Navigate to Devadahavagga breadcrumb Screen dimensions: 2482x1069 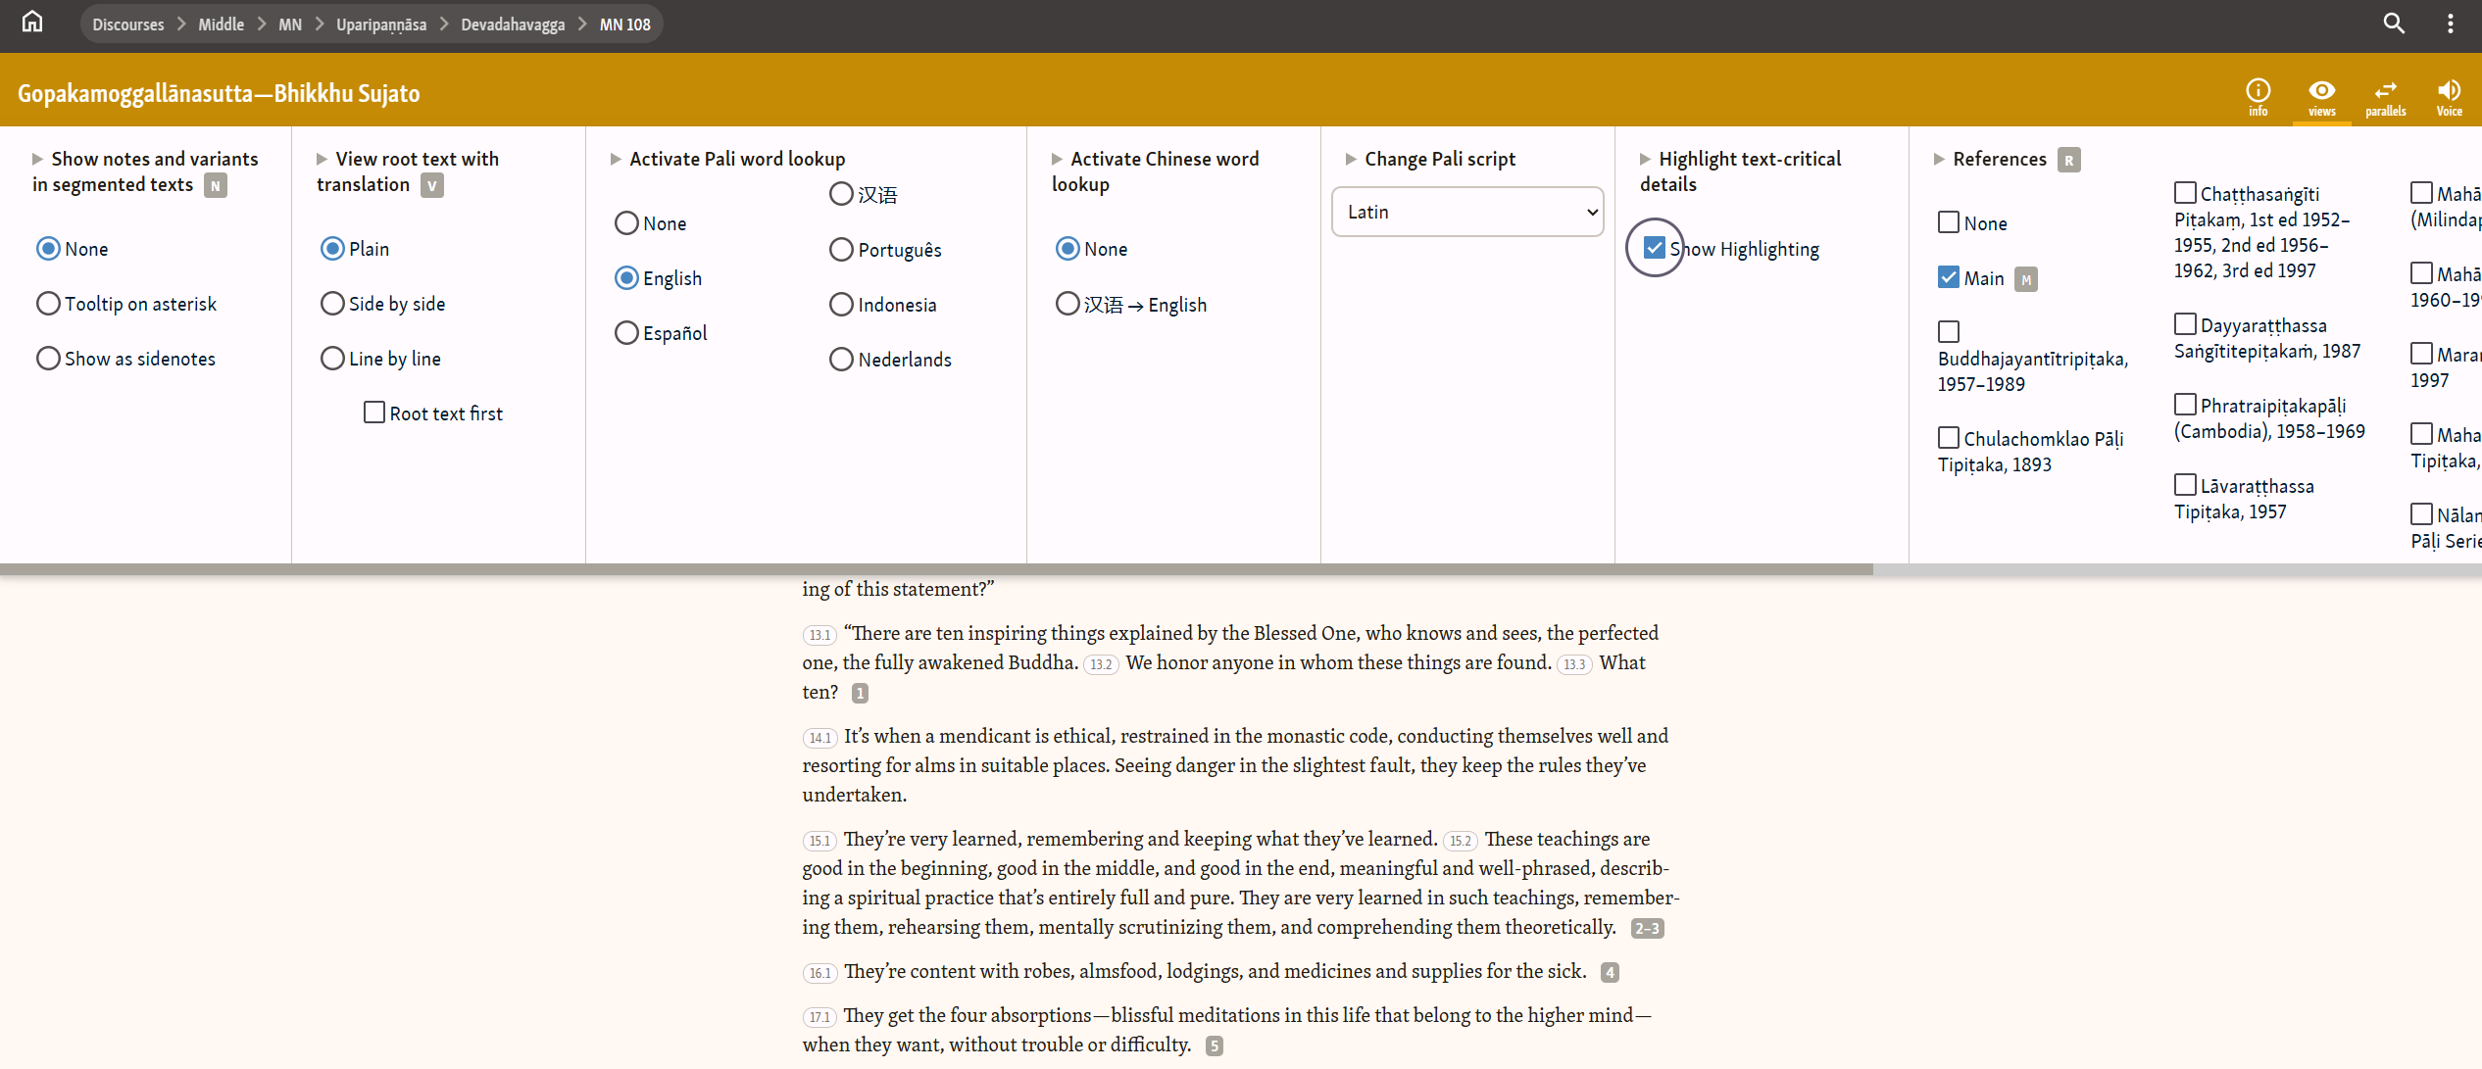513,24
